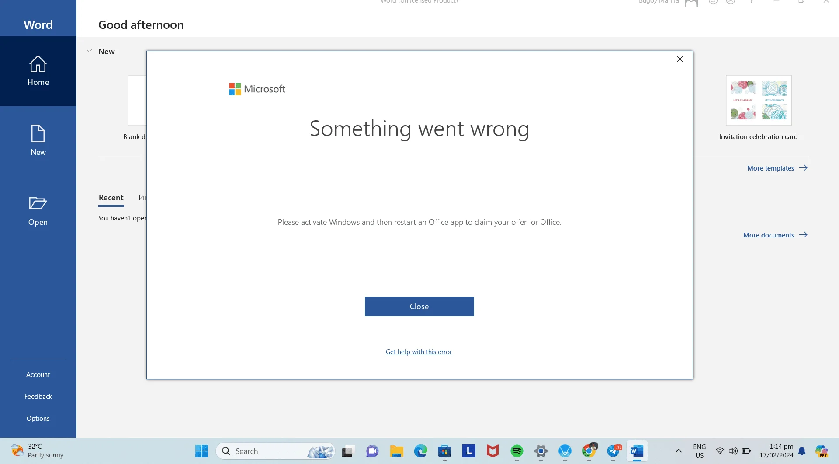Collapse the New section chevron

(x=89, y=51)
